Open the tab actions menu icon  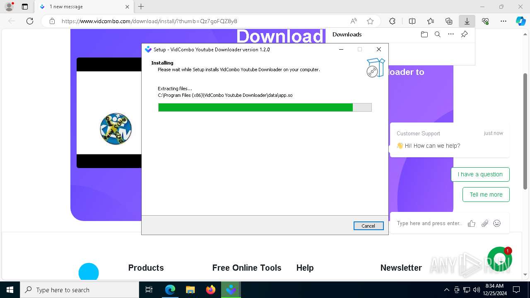[x=25, y=7]
